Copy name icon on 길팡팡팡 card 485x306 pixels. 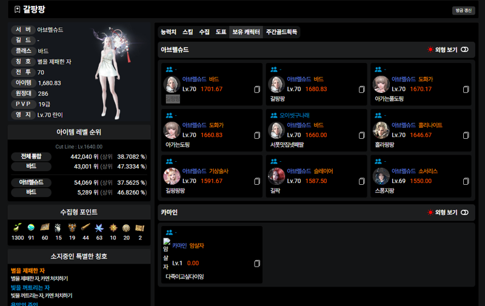click(x=256, y=181)
